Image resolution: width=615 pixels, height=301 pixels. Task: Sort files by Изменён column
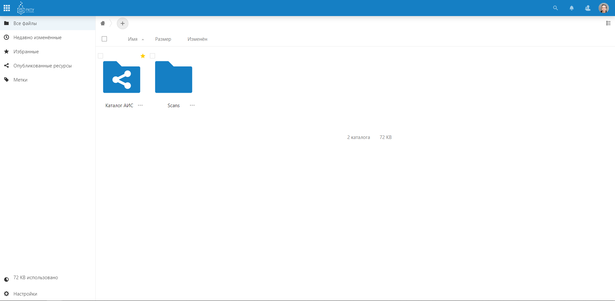click(197, 39)
